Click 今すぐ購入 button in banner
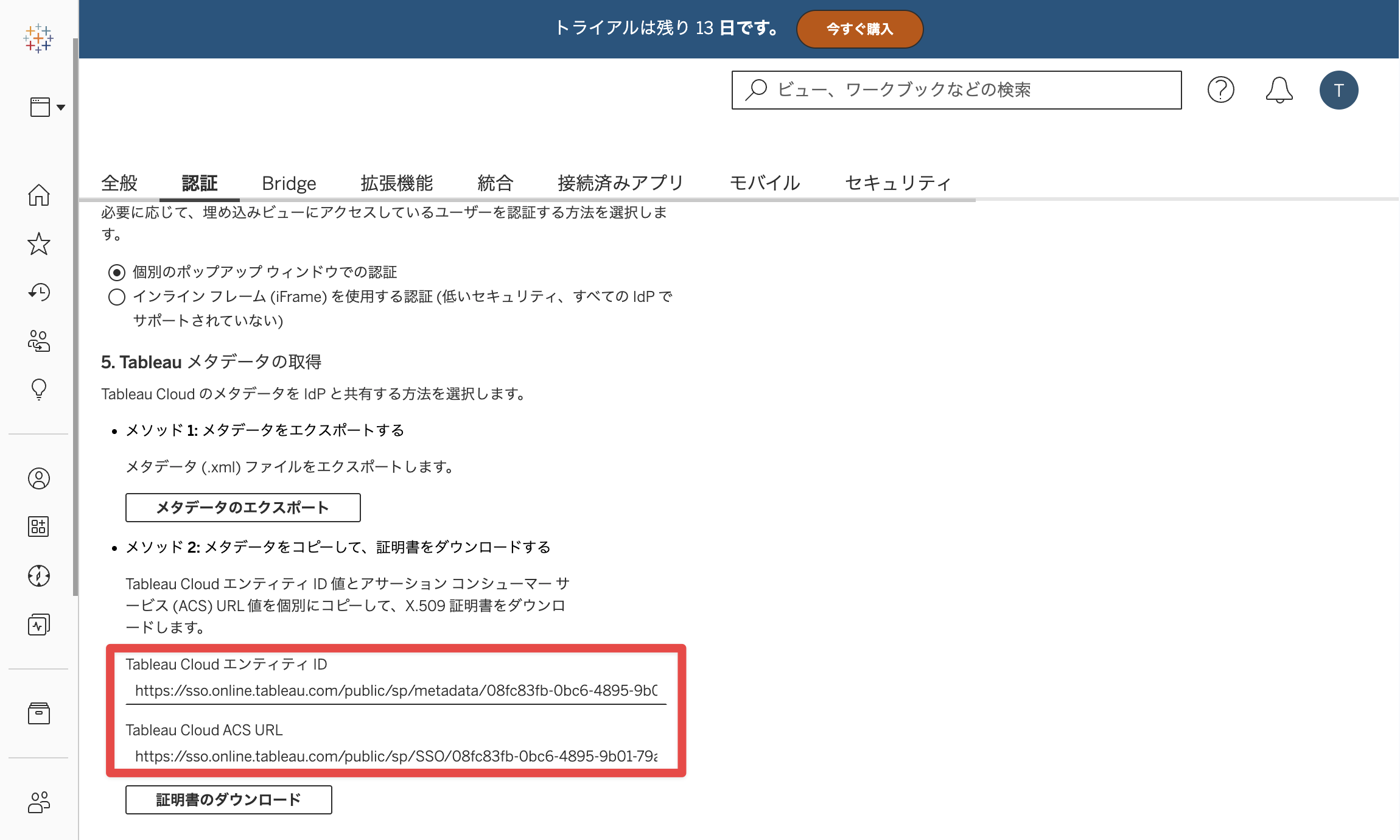Screen dimensions: 1400x840 pos(859,29)
